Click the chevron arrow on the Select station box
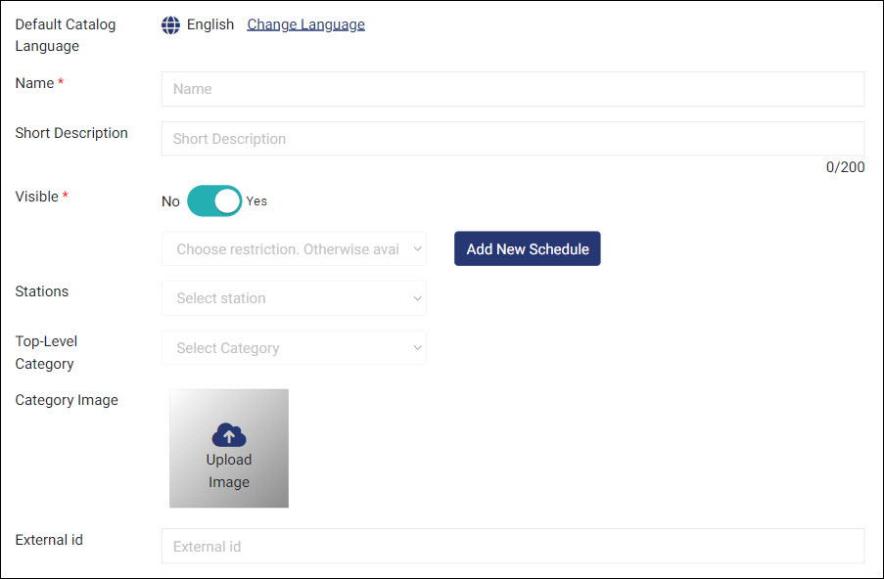The height and width of the screenshot is (579, 884). pyautogui.click(x=418, y=298)
